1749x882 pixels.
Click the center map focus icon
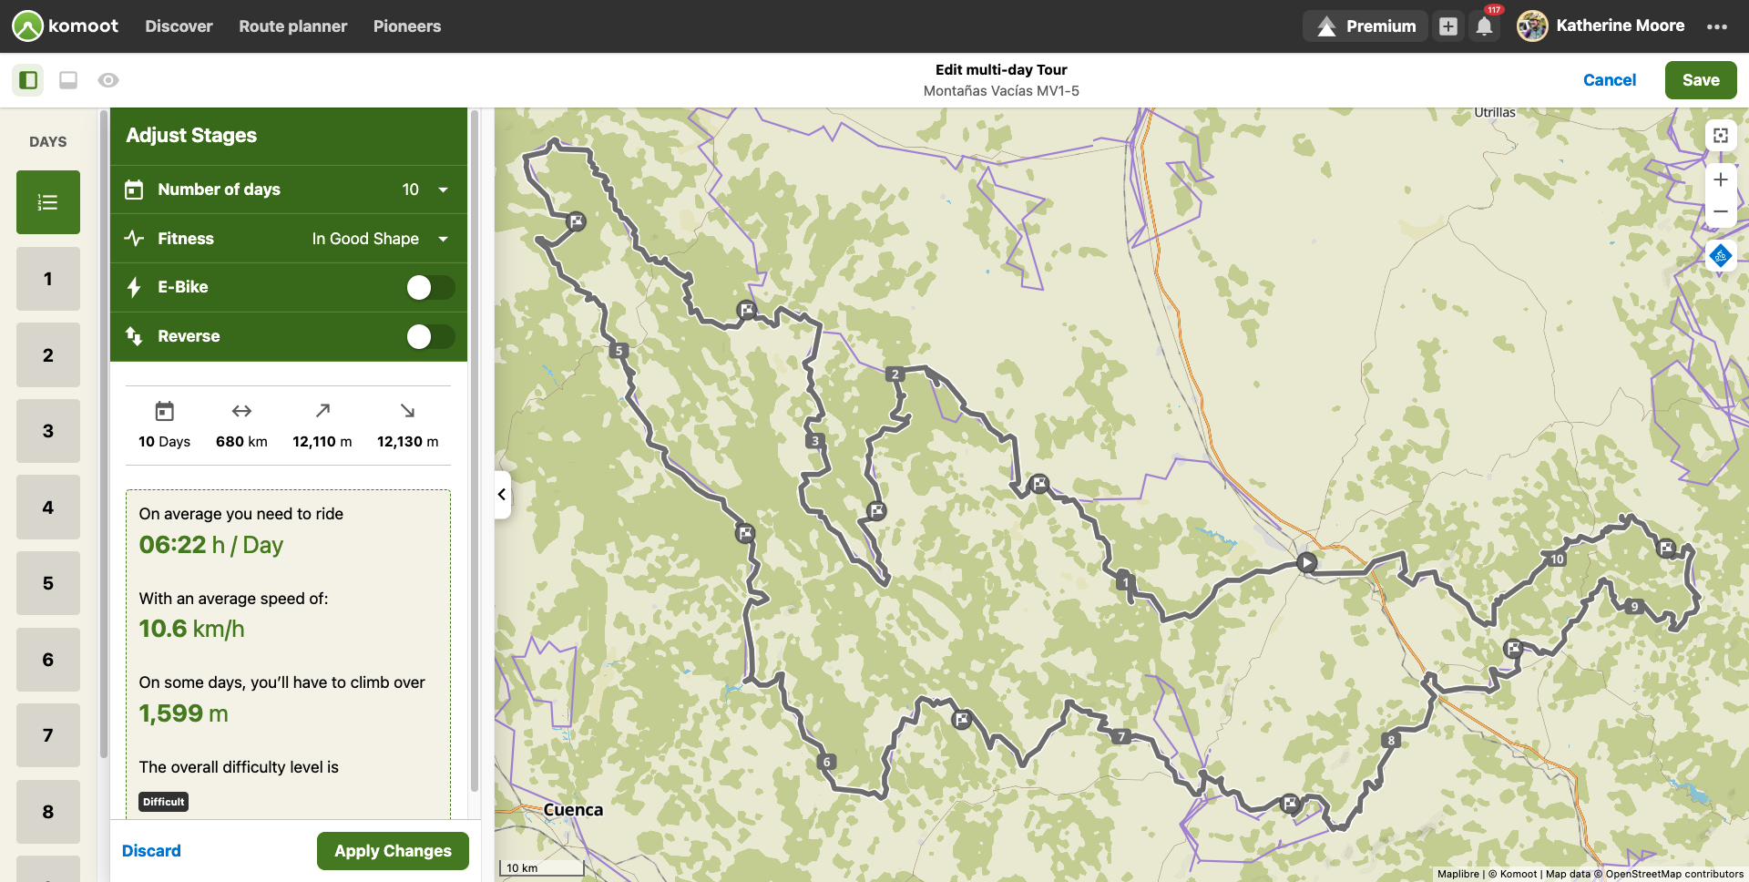pyautogui.click(x=1722, y=135)
